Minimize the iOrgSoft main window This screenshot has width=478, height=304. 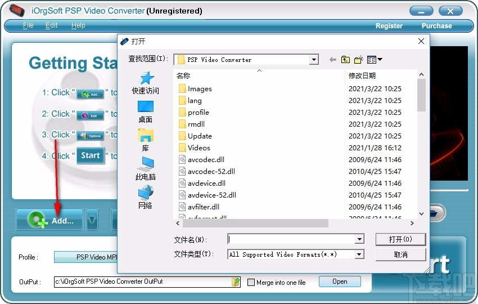tap(421, 11)
